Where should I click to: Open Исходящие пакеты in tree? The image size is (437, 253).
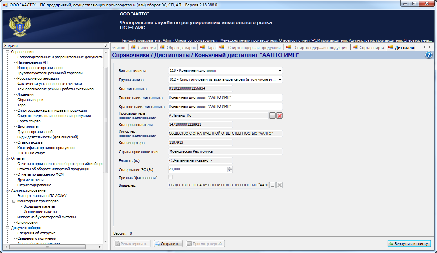tap(40, 212)
